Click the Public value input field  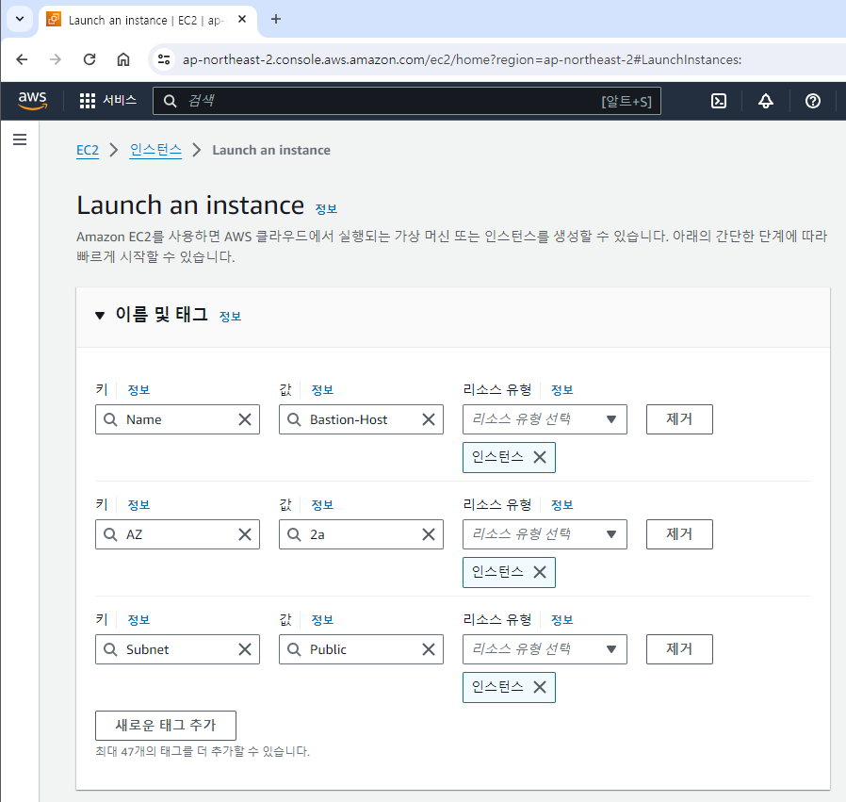[x=361, y=649]
